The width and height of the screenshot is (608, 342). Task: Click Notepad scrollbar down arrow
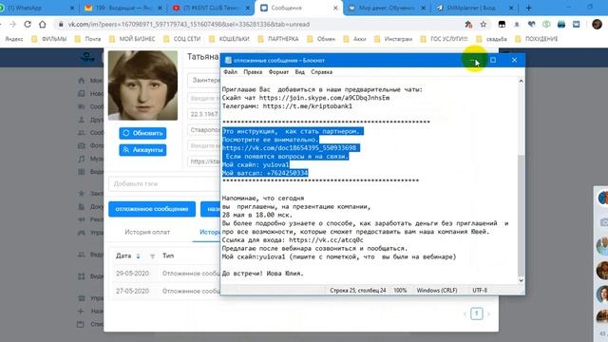tap(521, 280)
